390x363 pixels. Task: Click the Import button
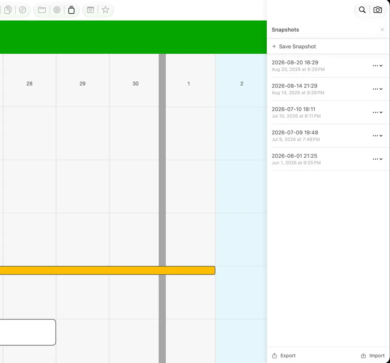click(x=373, y=356)
